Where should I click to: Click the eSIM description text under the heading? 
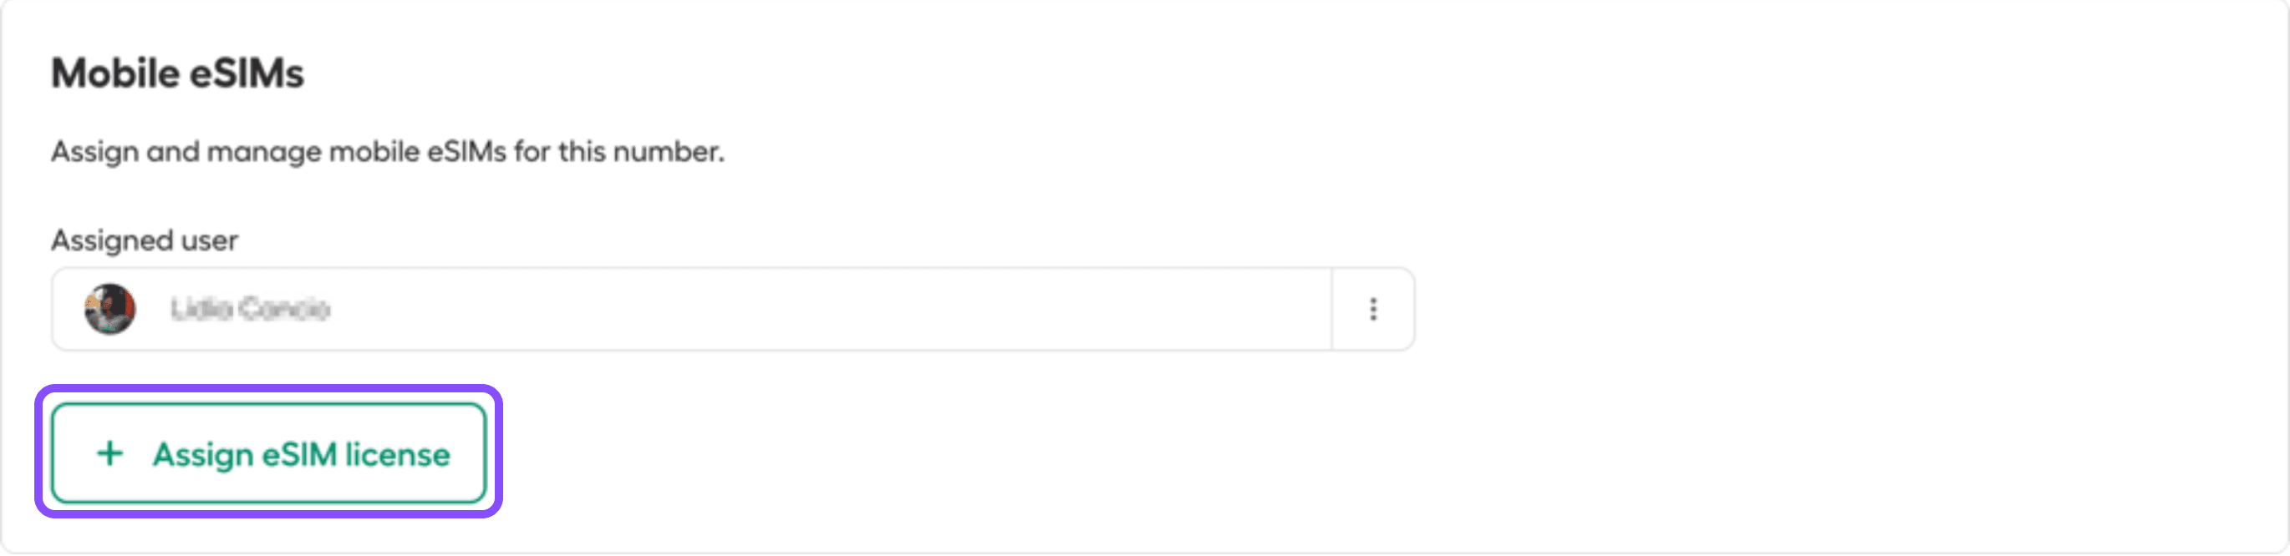click(x=387, y=152)
